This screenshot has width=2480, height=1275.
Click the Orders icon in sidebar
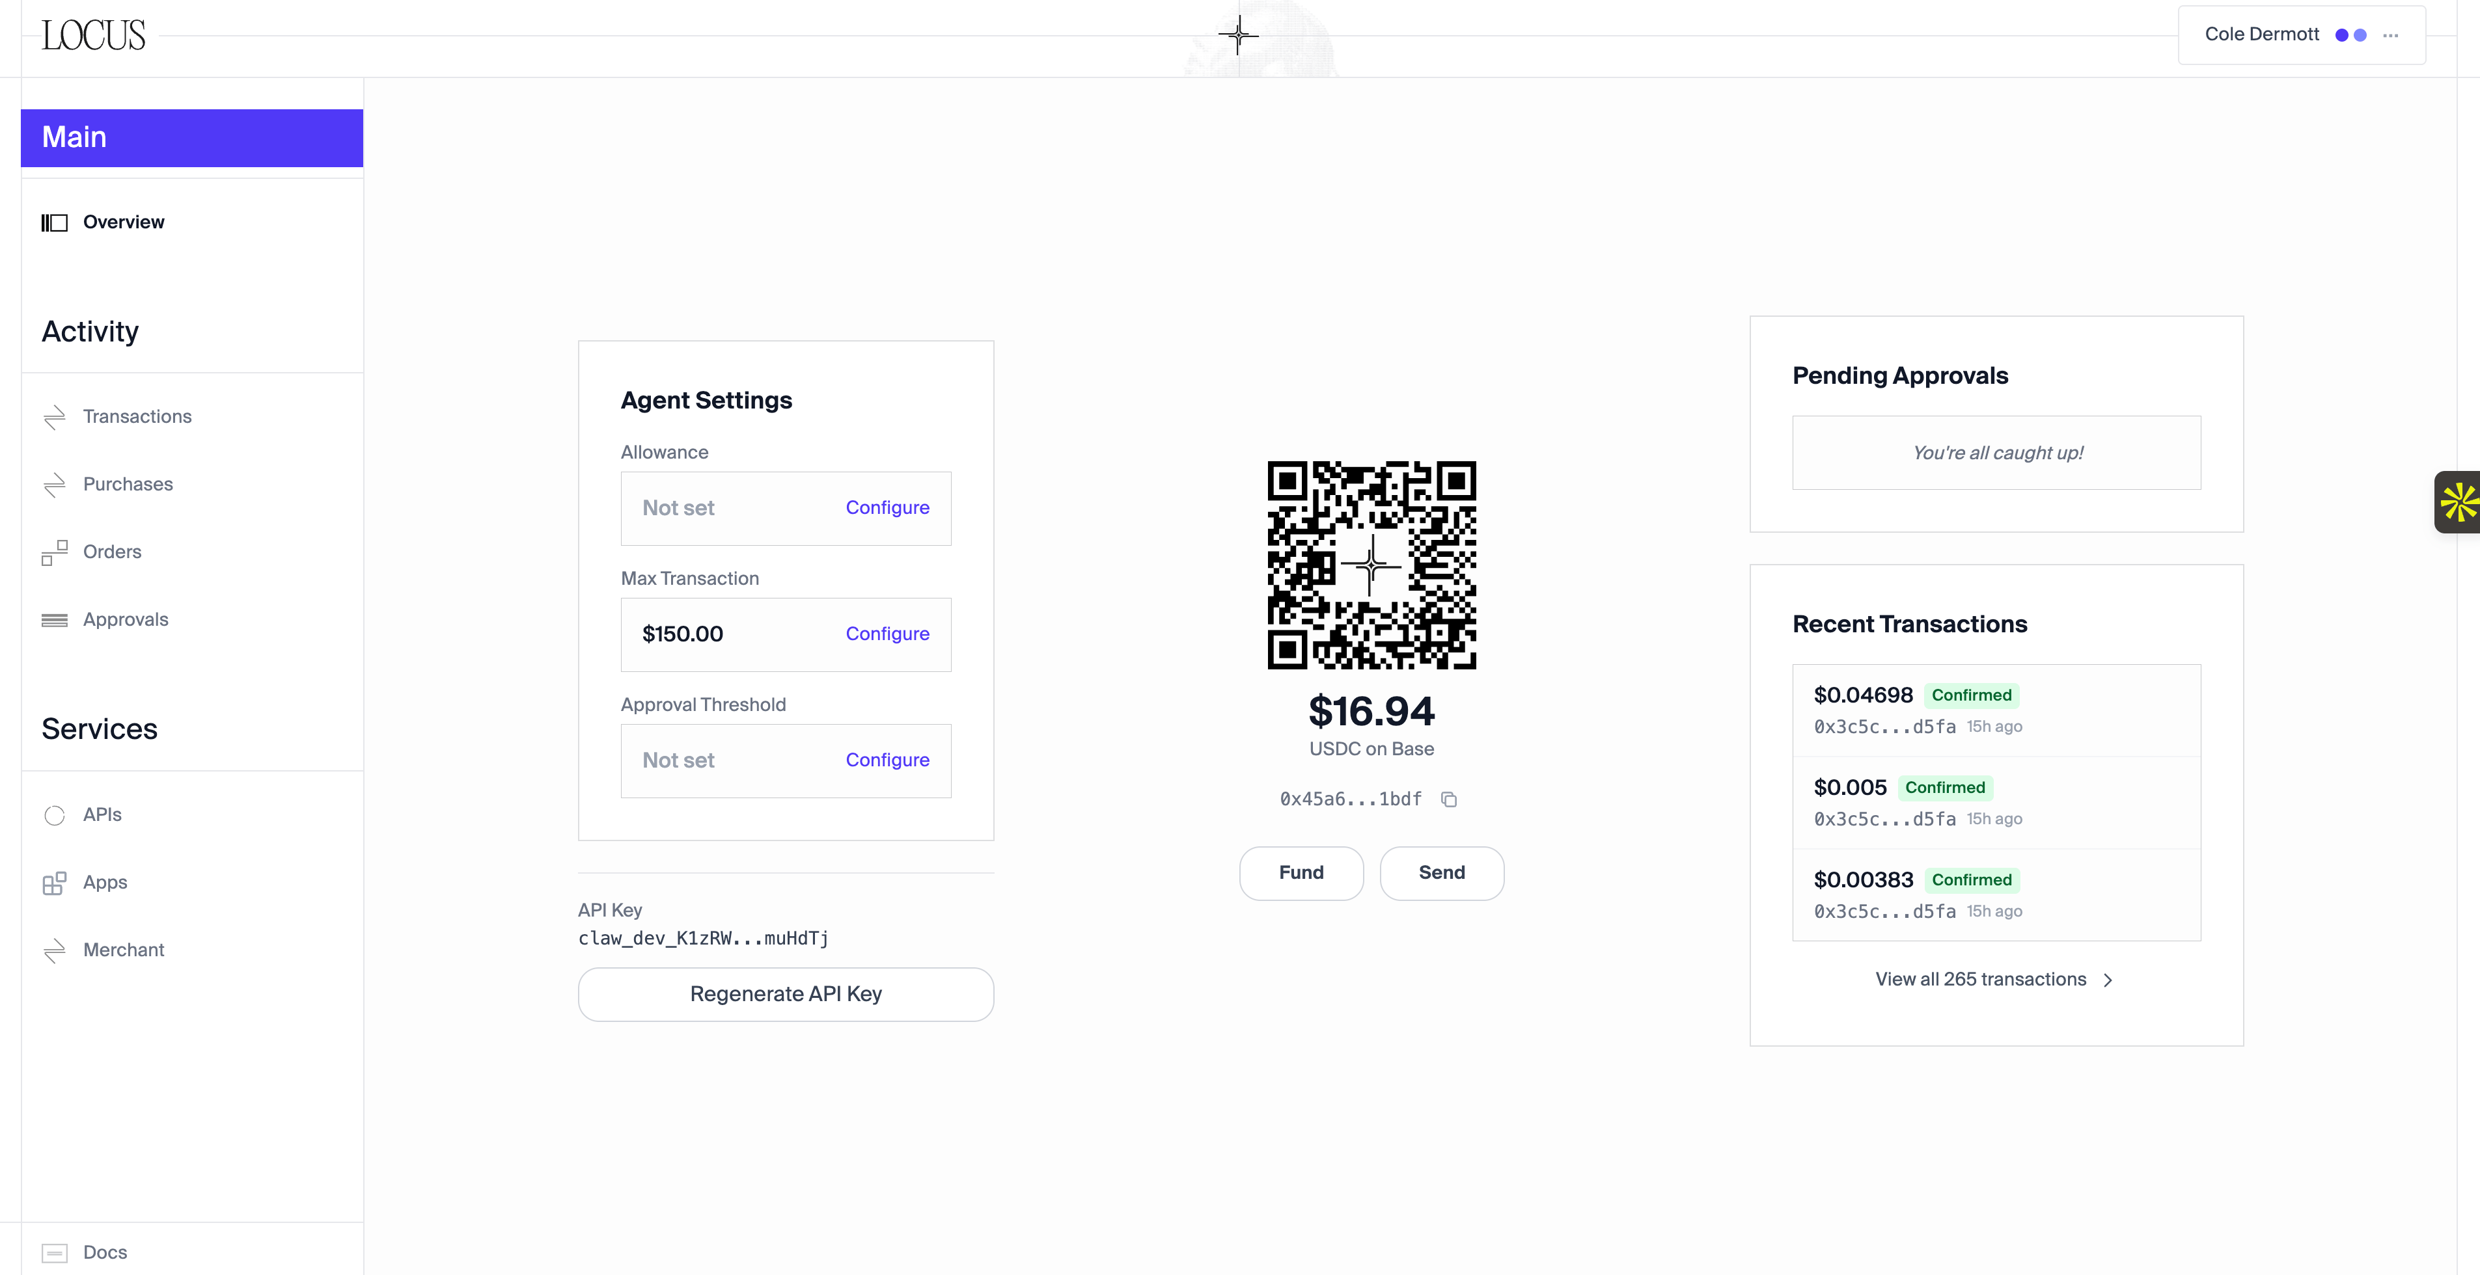[x=55, y=552]
